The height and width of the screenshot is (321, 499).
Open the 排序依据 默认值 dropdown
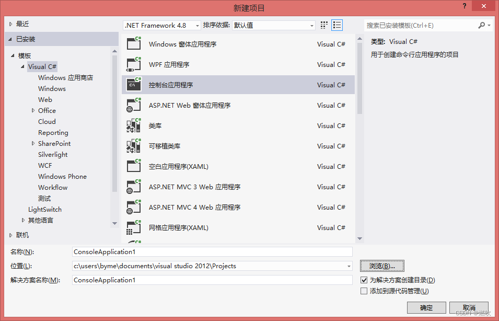pyautogui.click(x=274, y=26)
